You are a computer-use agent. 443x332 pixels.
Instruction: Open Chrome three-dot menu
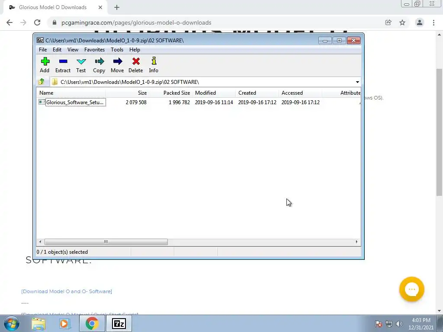433,22
